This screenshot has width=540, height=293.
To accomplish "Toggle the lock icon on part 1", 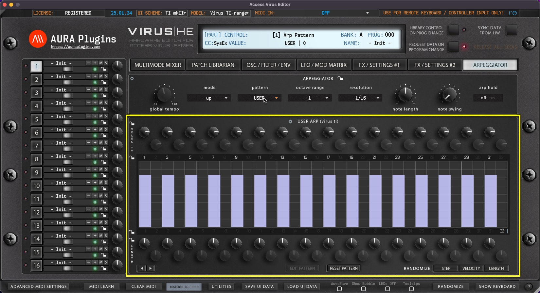I will (103, 69).
